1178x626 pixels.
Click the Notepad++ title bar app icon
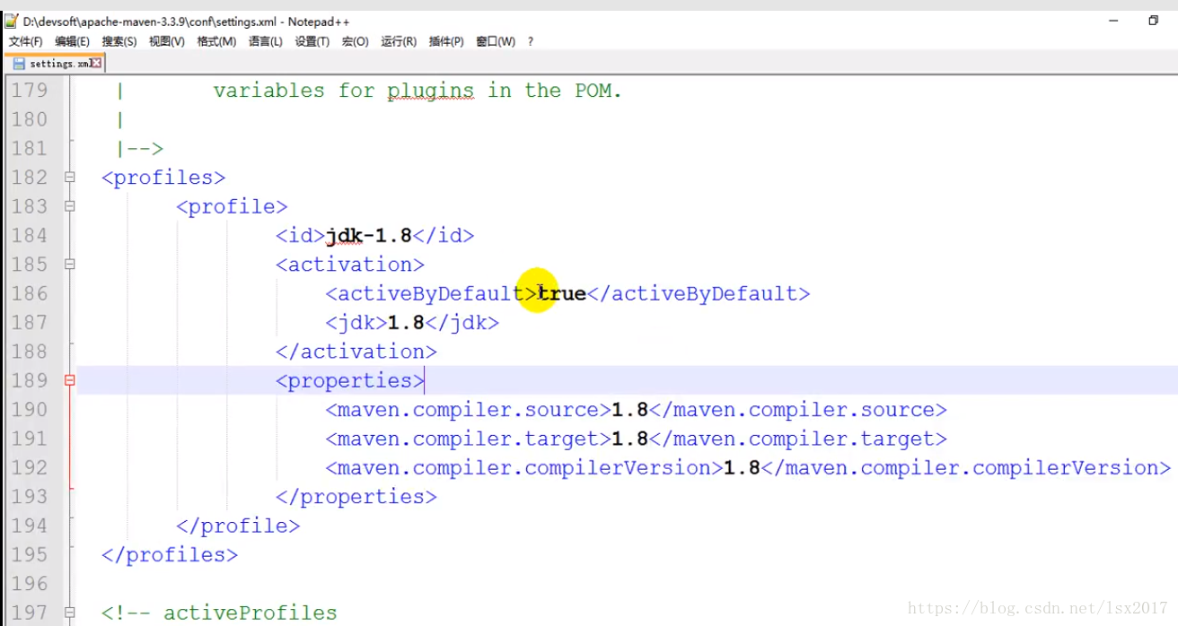12,20
